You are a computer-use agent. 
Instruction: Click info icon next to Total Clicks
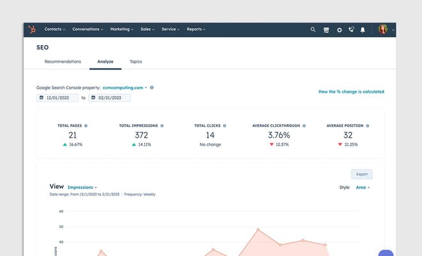click(x=224, y=126)
